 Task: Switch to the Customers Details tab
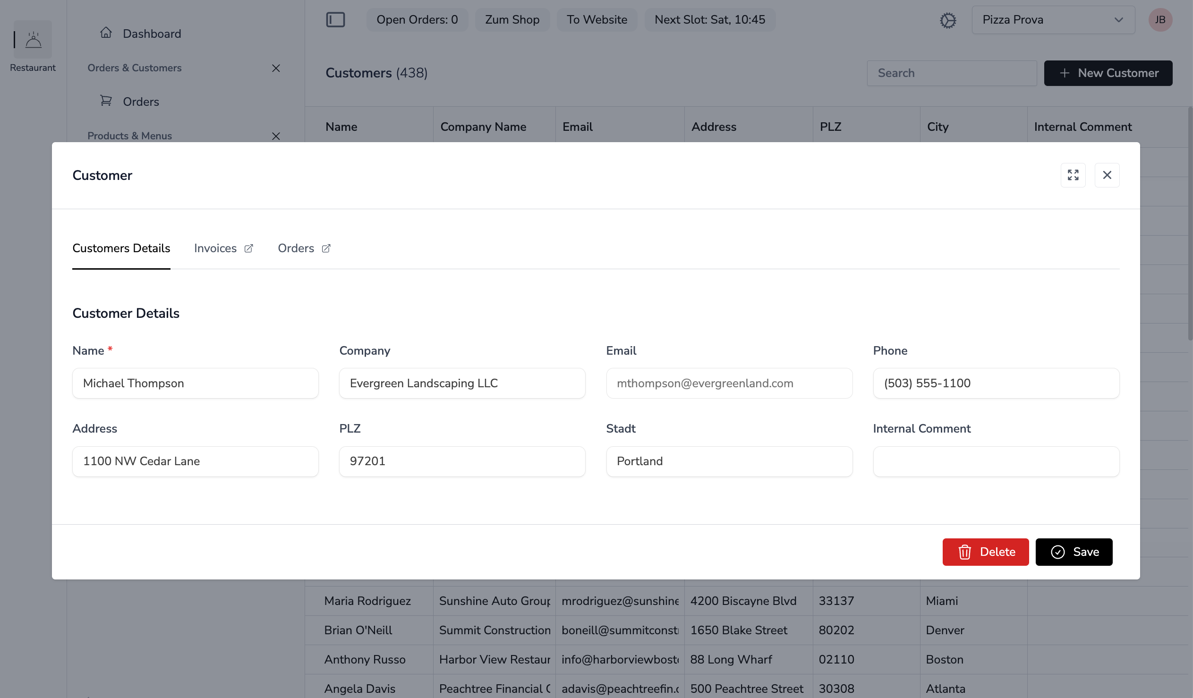[x=121, y=248]
